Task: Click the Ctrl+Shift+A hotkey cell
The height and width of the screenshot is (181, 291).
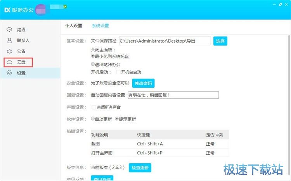Action: coord(150,144)
